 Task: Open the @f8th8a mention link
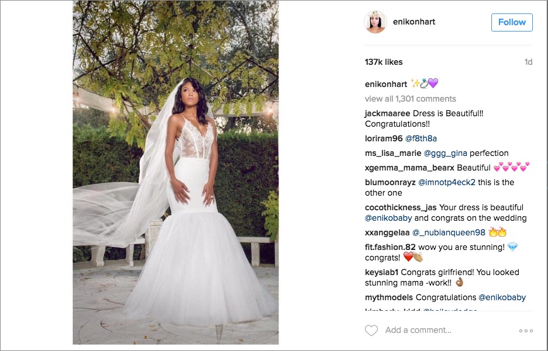coord(421,138)
